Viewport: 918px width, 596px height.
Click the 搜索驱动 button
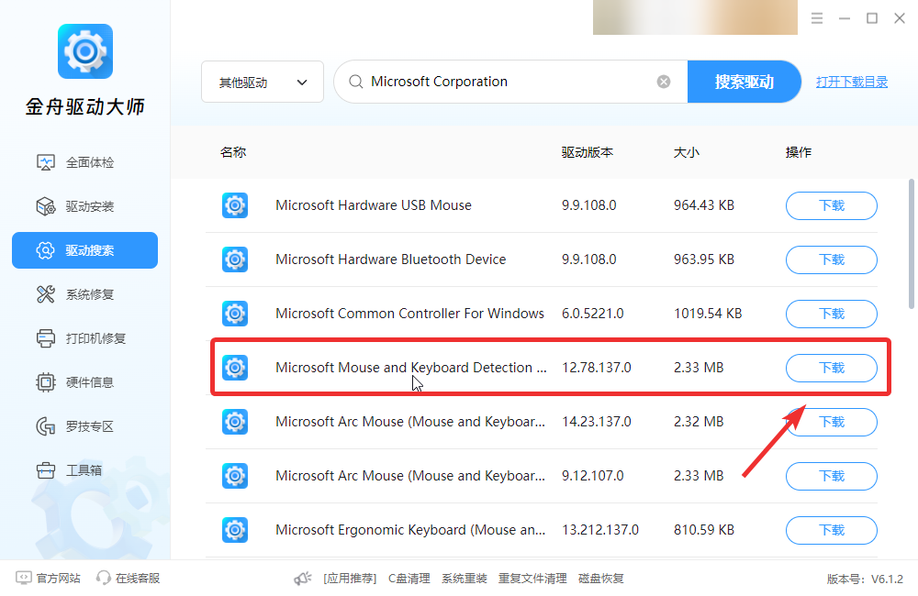click(x=744, y=82)
